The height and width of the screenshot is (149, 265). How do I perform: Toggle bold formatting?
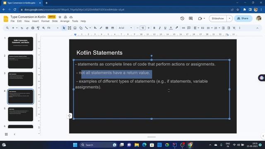[154, 28]
